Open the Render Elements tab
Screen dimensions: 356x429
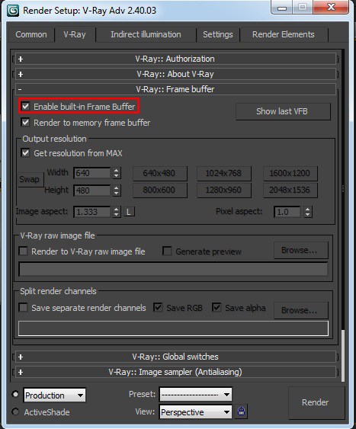click(284, 34)
